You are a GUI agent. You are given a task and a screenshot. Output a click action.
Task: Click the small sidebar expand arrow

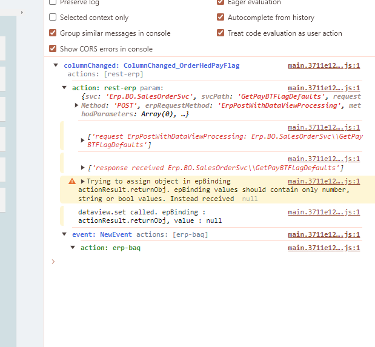point(22,12)
